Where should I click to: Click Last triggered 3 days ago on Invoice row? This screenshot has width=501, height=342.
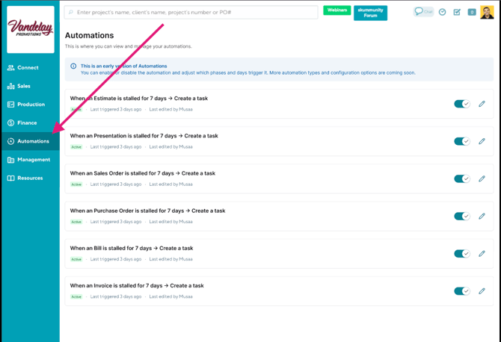[116, 296]
